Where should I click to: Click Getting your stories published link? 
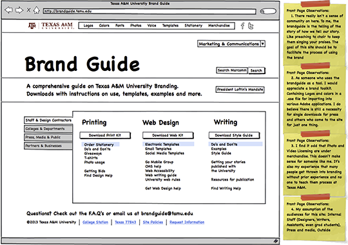point(228,166)
